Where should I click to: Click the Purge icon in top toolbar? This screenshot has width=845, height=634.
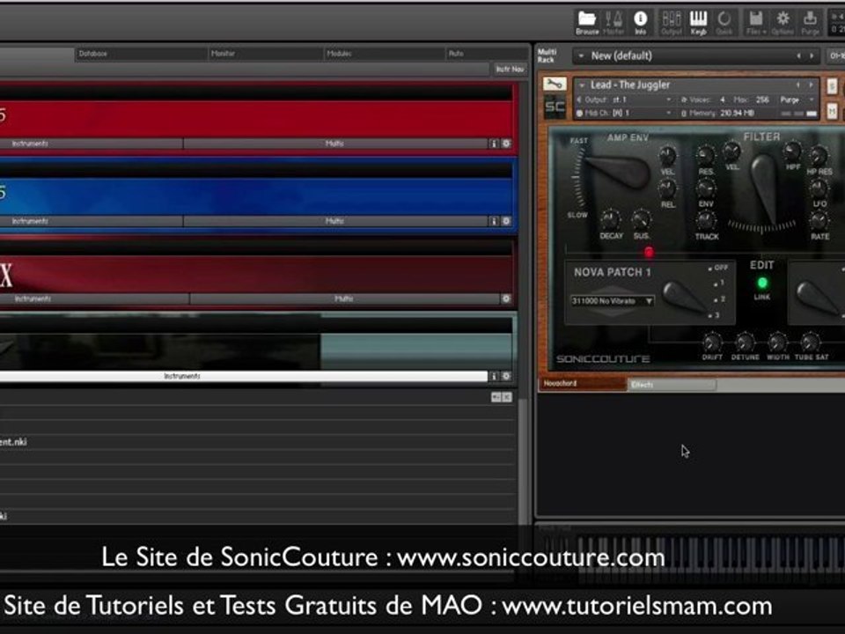point(810,23)
